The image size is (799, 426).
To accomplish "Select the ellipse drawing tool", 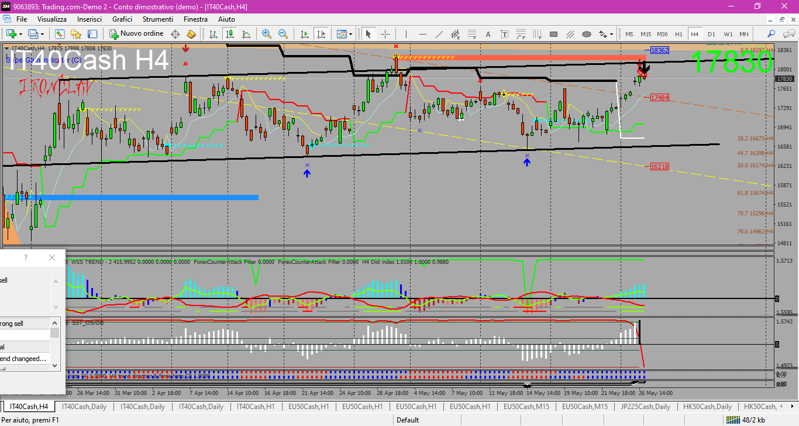I will [x=586, y=34].
